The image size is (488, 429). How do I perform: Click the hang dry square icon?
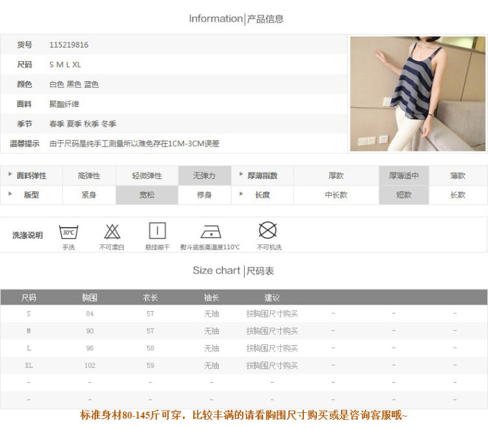pyautogui.click(x=157, y=230)
